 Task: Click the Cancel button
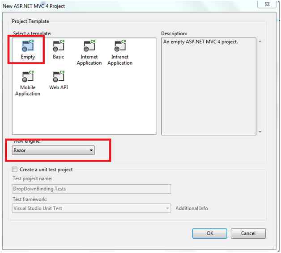click(x=248, y=233)
